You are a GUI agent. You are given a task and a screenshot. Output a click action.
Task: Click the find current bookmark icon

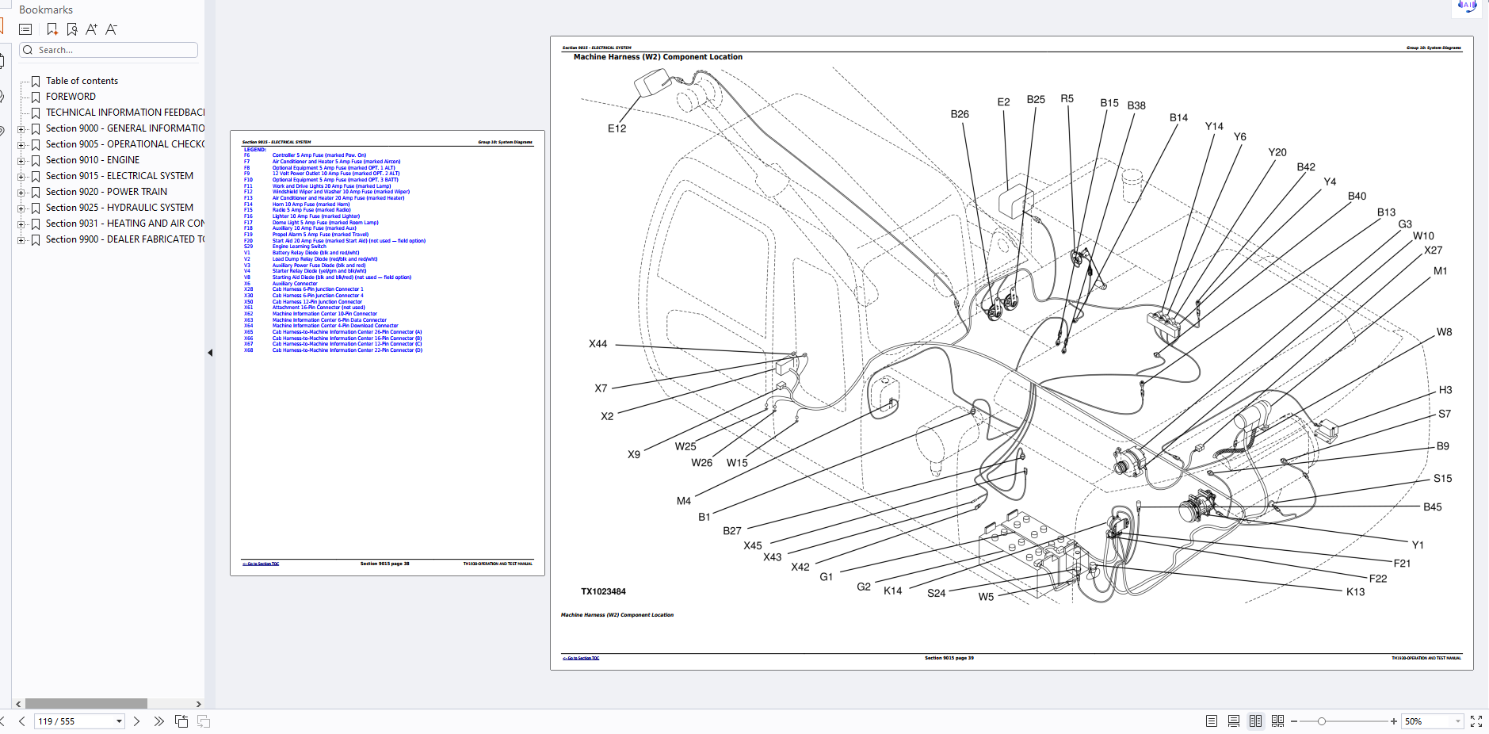click(72, 29)
